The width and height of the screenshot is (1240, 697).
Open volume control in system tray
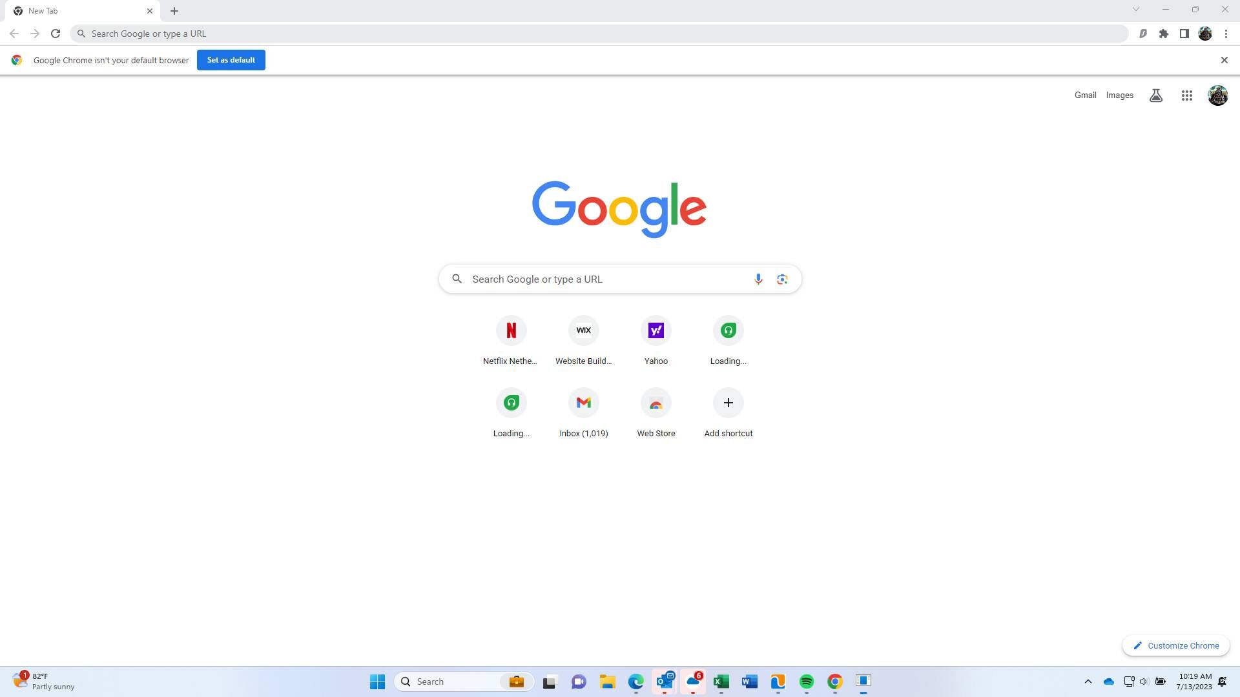pyautogui.click(x=1144, y=682)
